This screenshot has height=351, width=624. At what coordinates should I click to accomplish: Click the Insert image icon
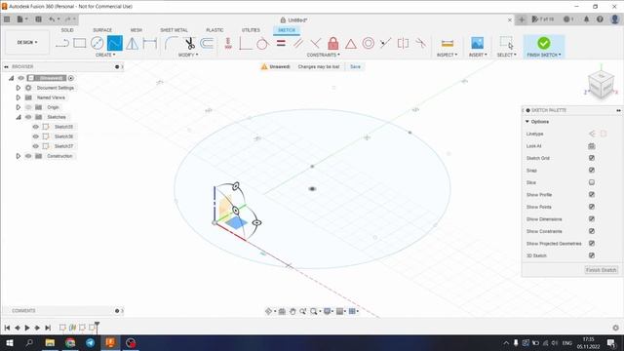coord(477,43)
